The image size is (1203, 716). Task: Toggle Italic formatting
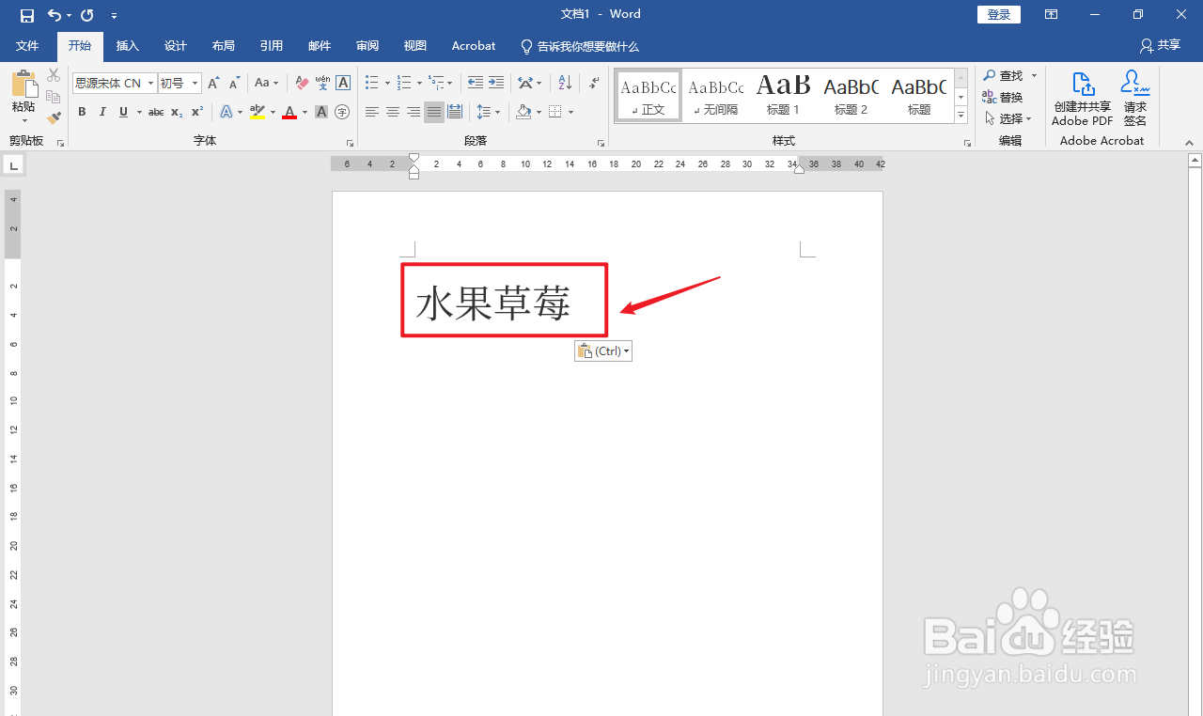(102, 112)
